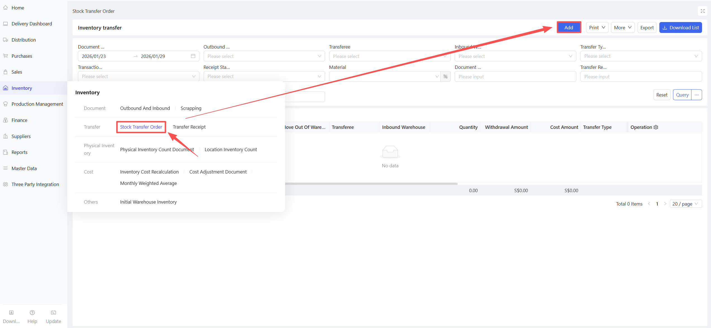The width and height of the screenshot is (711, 328).
Task: Click the Update icon in sidebar
Action: click(x=53, y=313)
